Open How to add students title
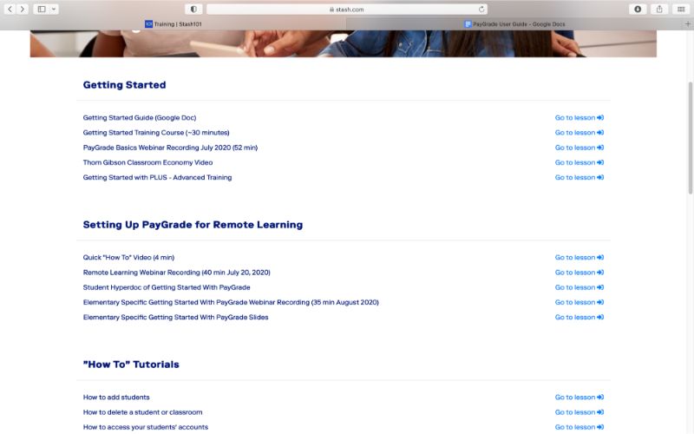This screenshot has height=434, width=694. 116,398
